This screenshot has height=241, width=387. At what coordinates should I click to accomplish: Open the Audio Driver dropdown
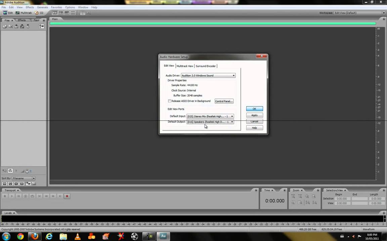(208, 76)
